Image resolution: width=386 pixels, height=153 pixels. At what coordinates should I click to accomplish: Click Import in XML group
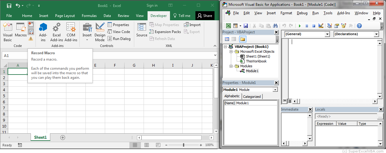(x=192, y=25)
